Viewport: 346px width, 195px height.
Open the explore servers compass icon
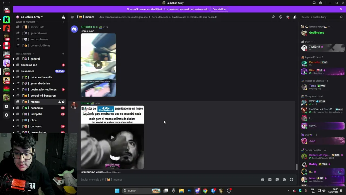6,115
